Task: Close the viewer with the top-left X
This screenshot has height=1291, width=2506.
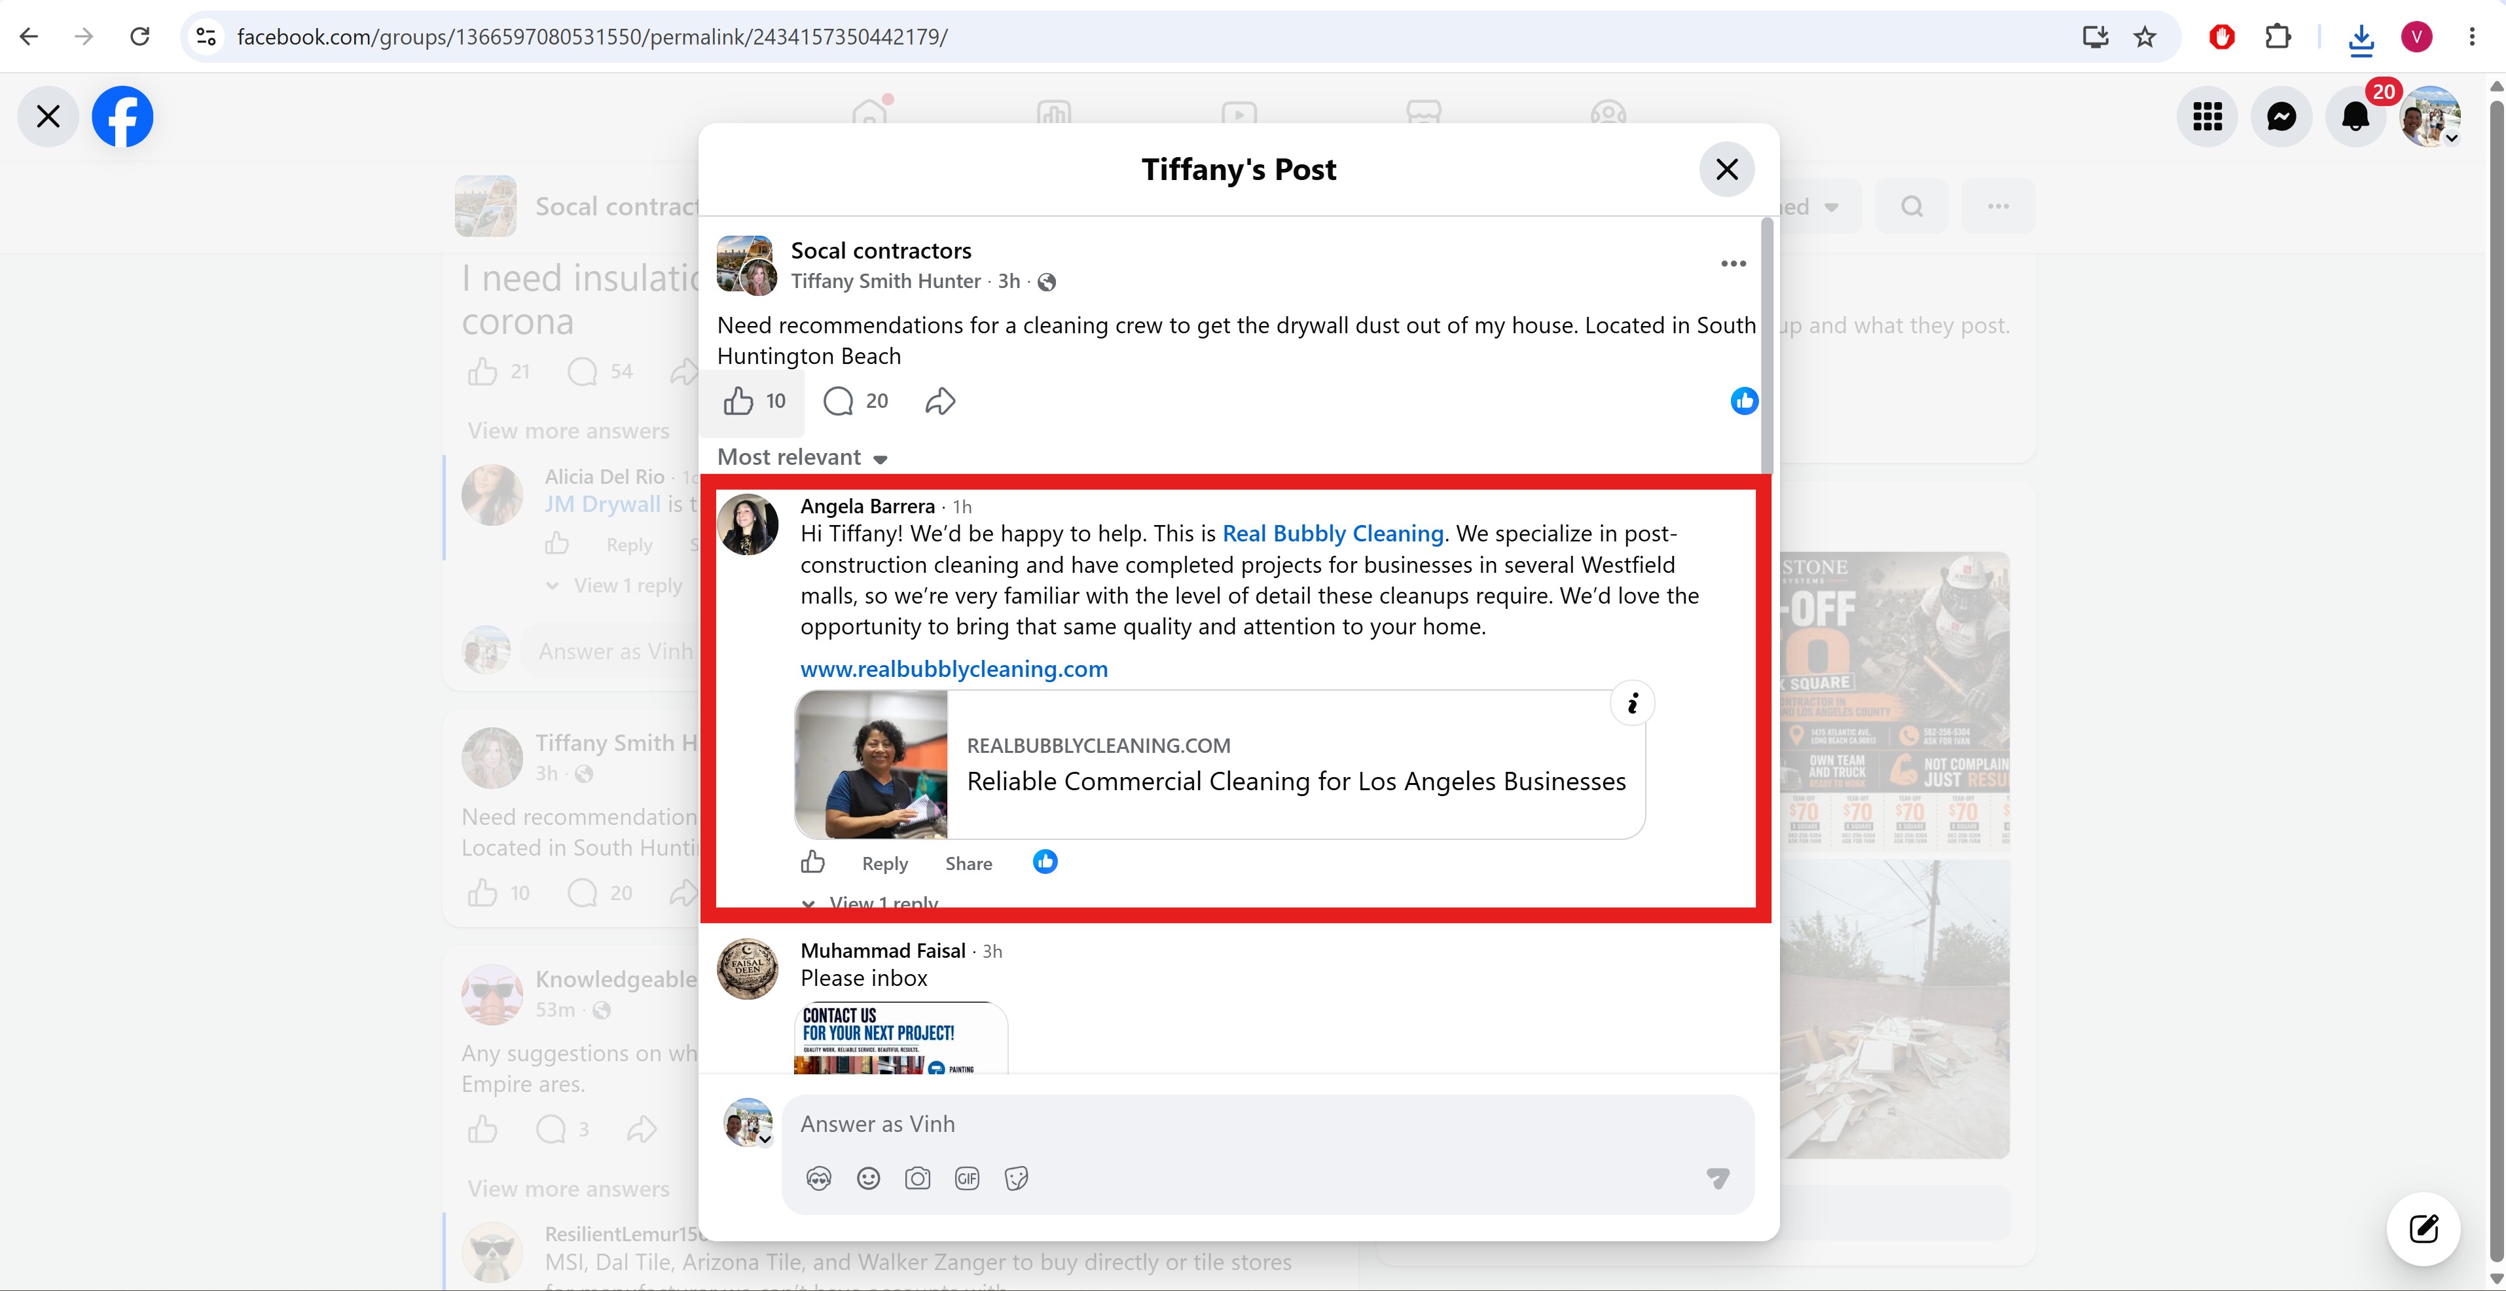Action: (48, 117)
